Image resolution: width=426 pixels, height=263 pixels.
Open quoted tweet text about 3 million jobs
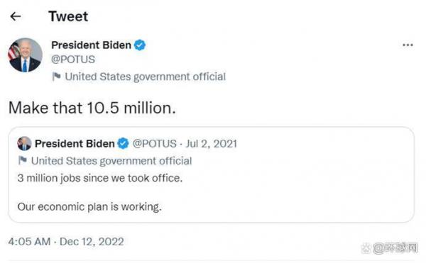tap(100, 178)
